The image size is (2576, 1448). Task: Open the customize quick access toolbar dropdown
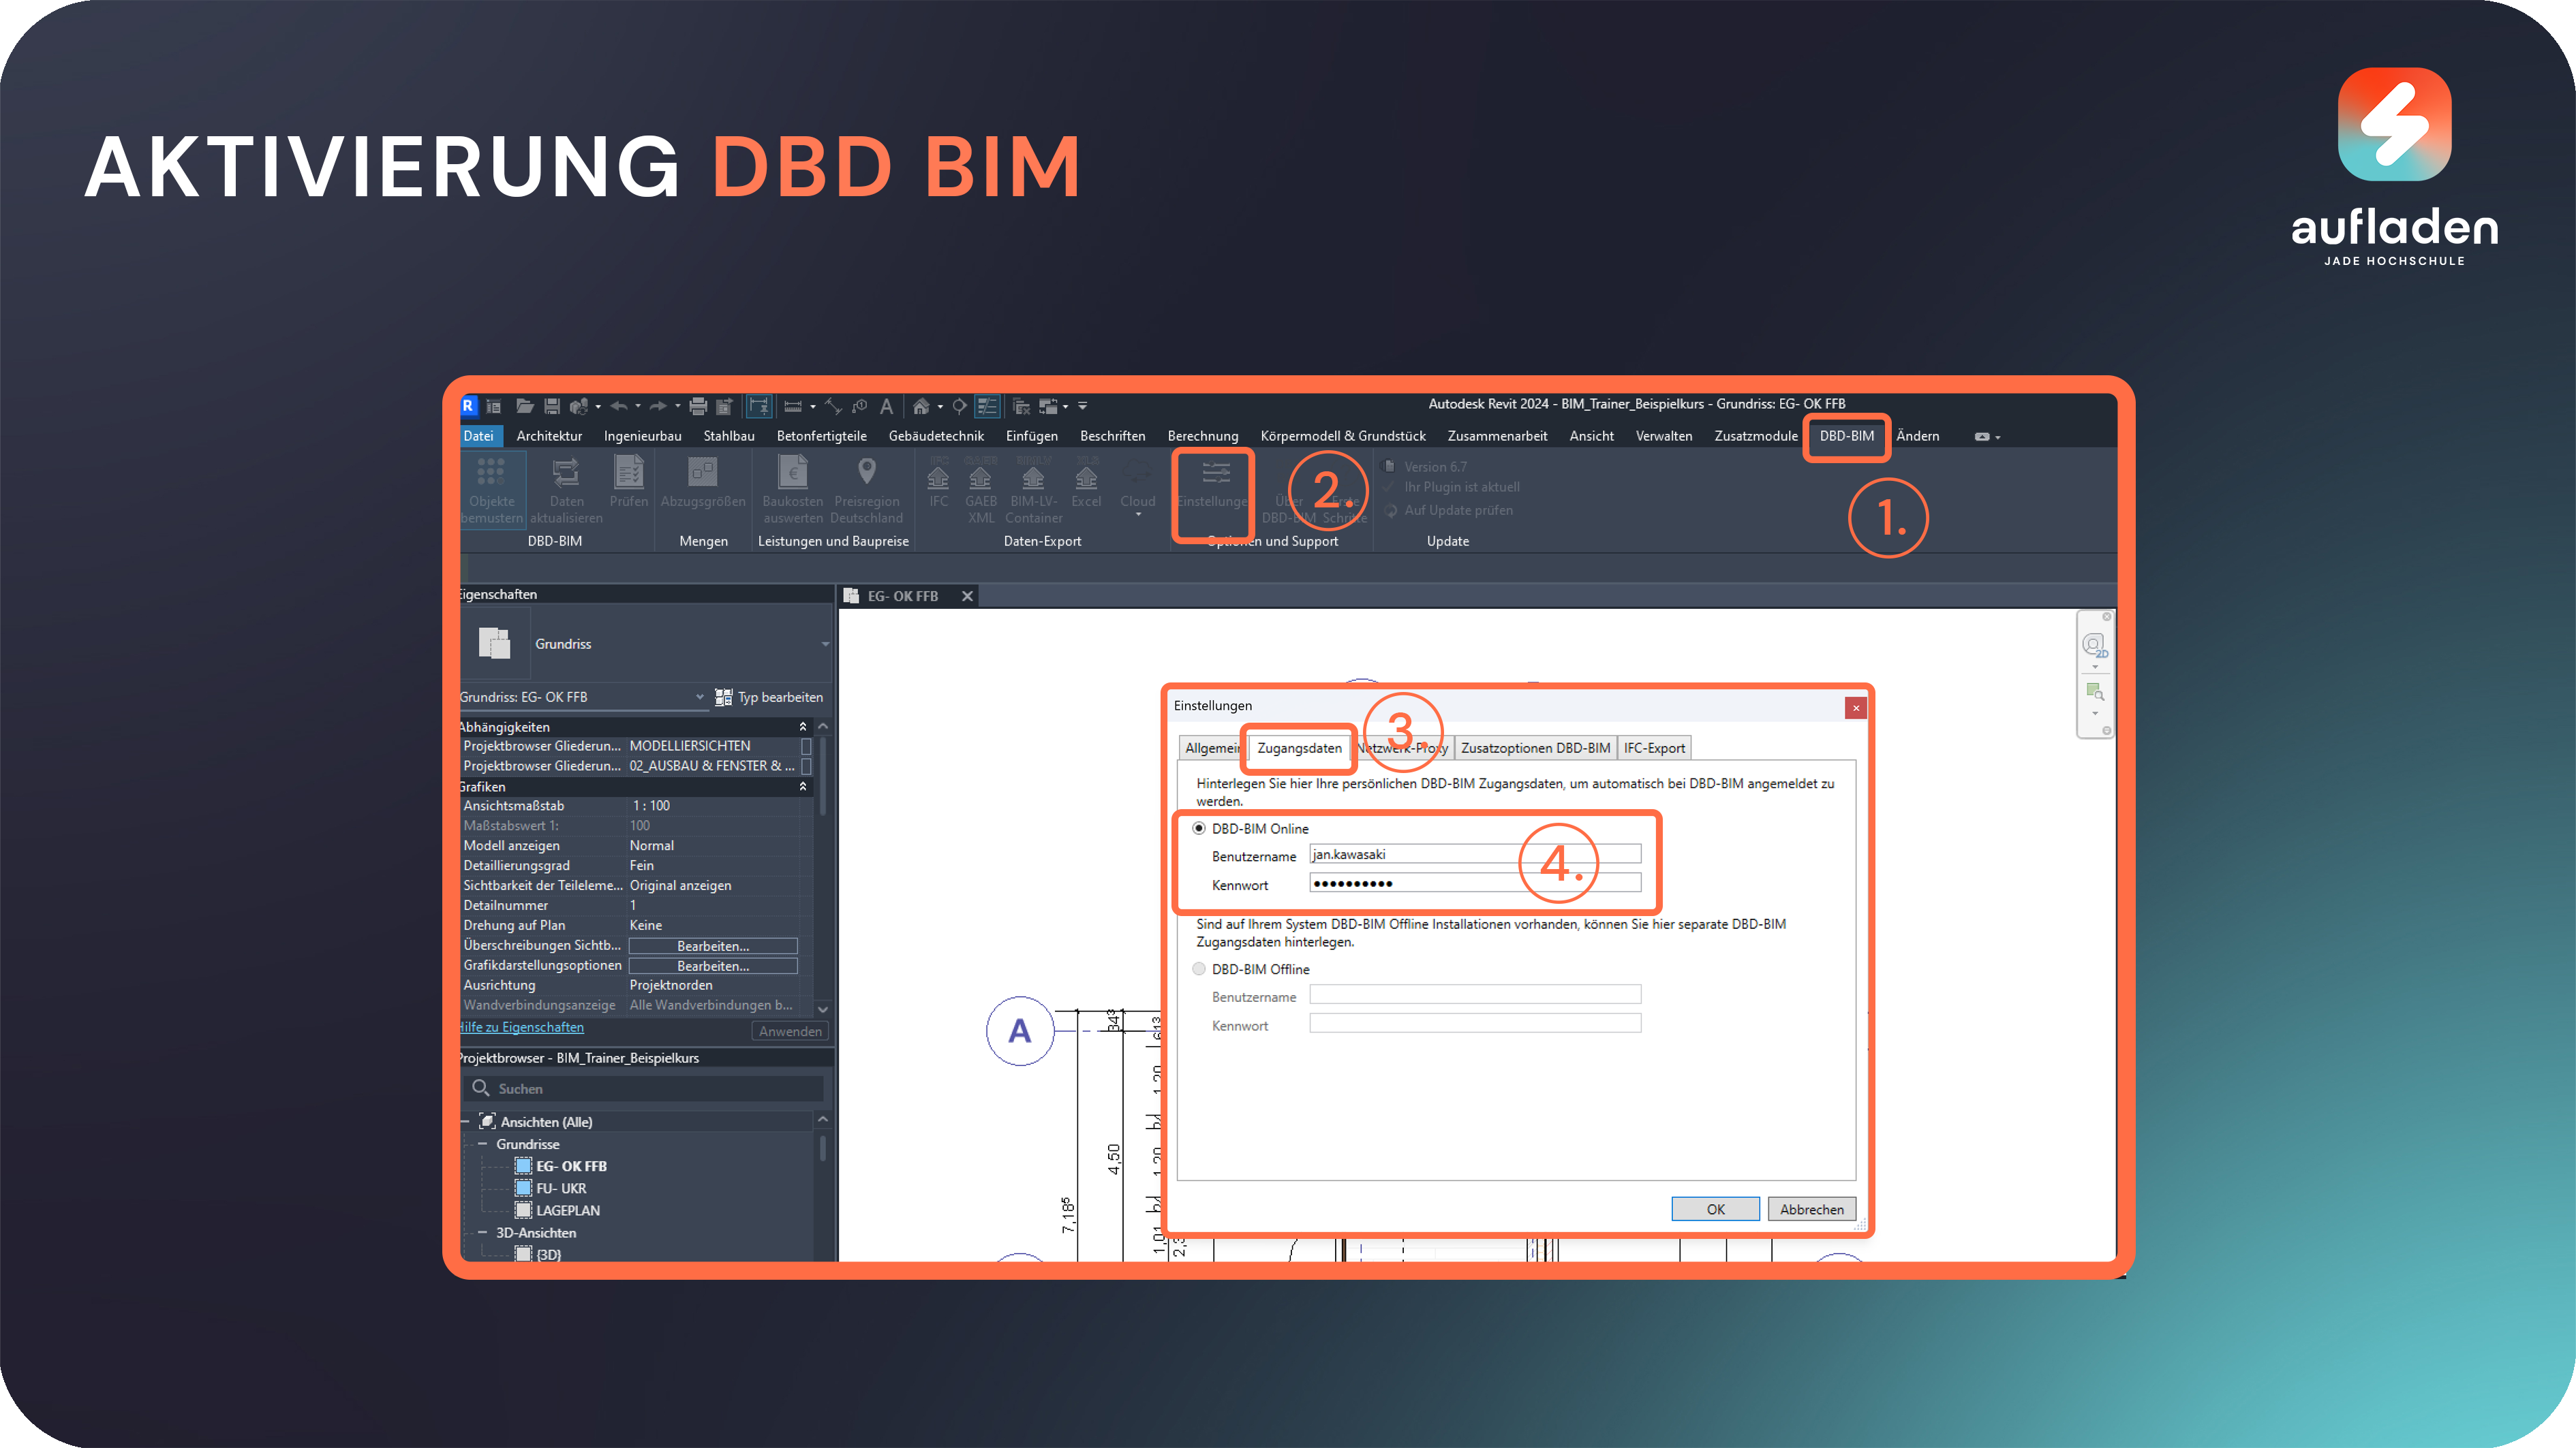[x=1082, y=406]
